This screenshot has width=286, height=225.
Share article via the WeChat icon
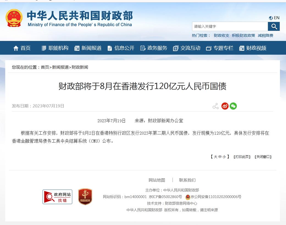233,106
